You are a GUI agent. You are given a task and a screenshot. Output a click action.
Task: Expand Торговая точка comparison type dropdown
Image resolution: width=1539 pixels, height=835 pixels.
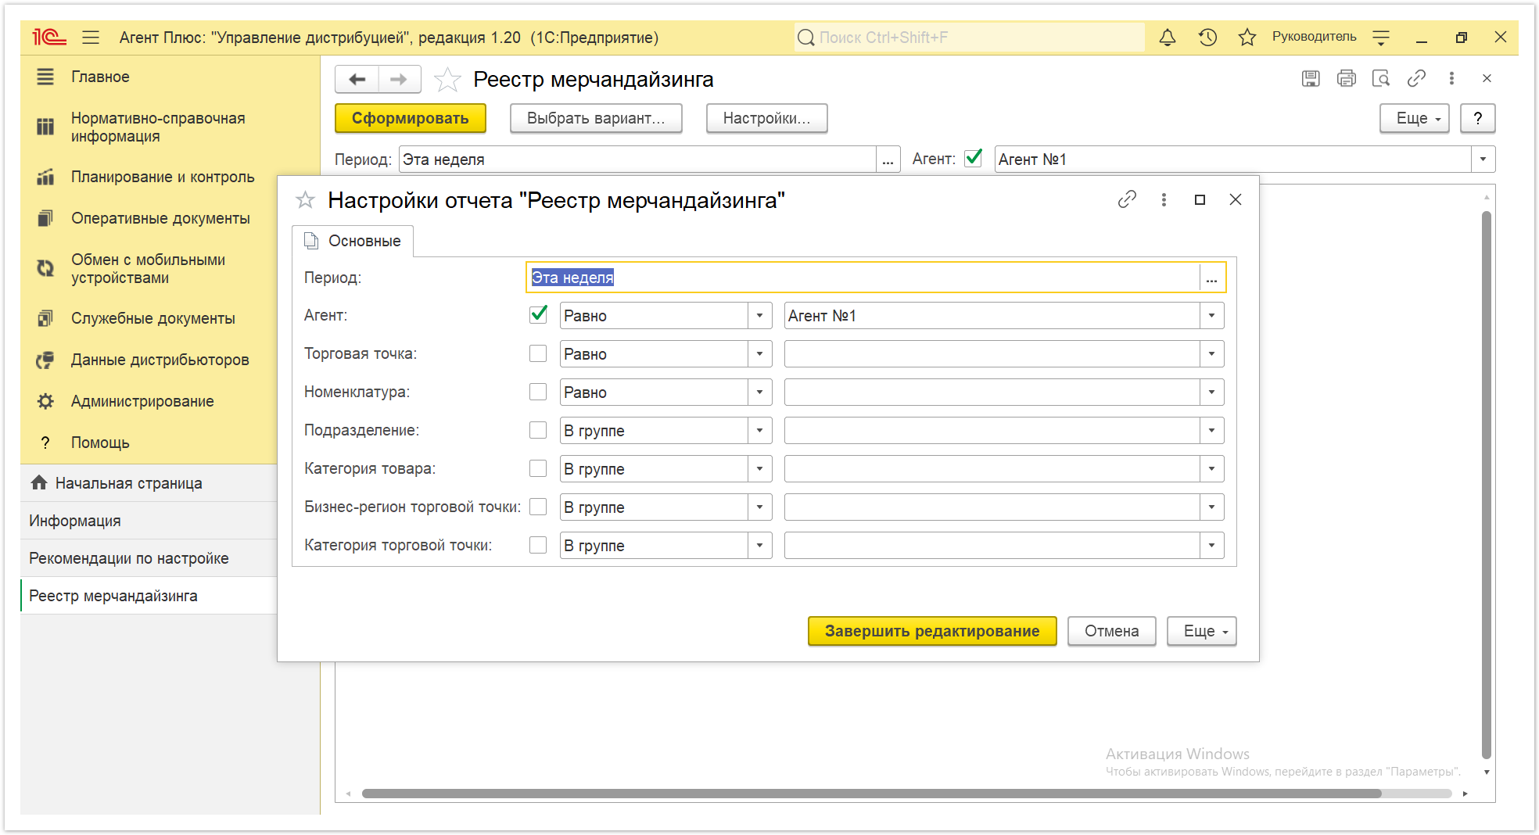tap(759, 354)
